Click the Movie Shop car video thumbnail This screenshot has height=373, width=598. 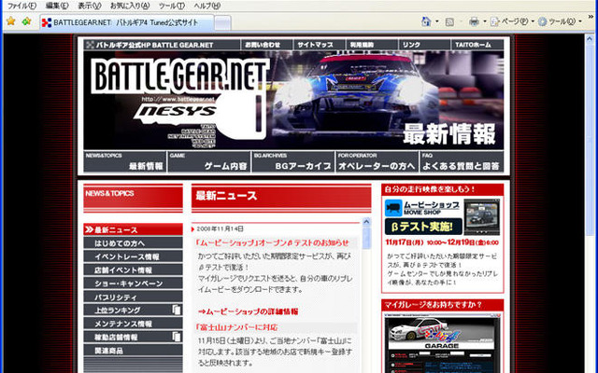tap(482, 216)
